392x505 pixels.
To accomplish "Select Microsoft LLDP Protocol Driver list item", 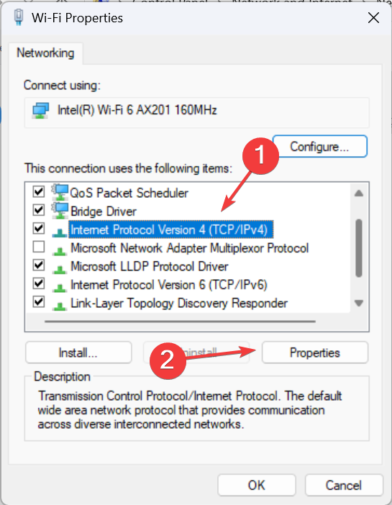I will click(149, 267).
